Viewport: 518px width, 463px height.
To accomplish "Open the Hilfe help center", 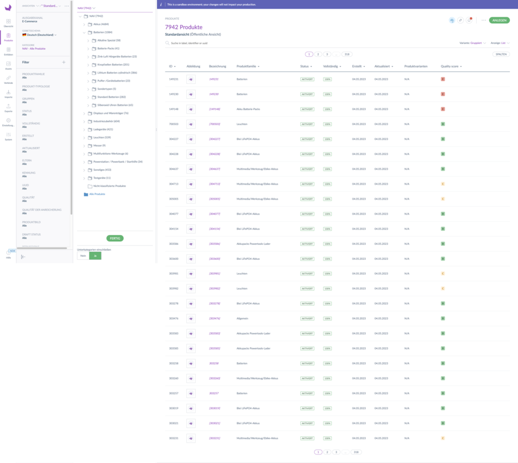I will click(8, 254).
